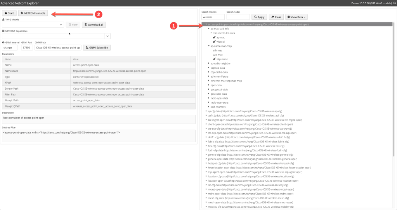This screenshot has height=210, width=397.
Task: Select the eth-mac leaf node
Action: 217,50
